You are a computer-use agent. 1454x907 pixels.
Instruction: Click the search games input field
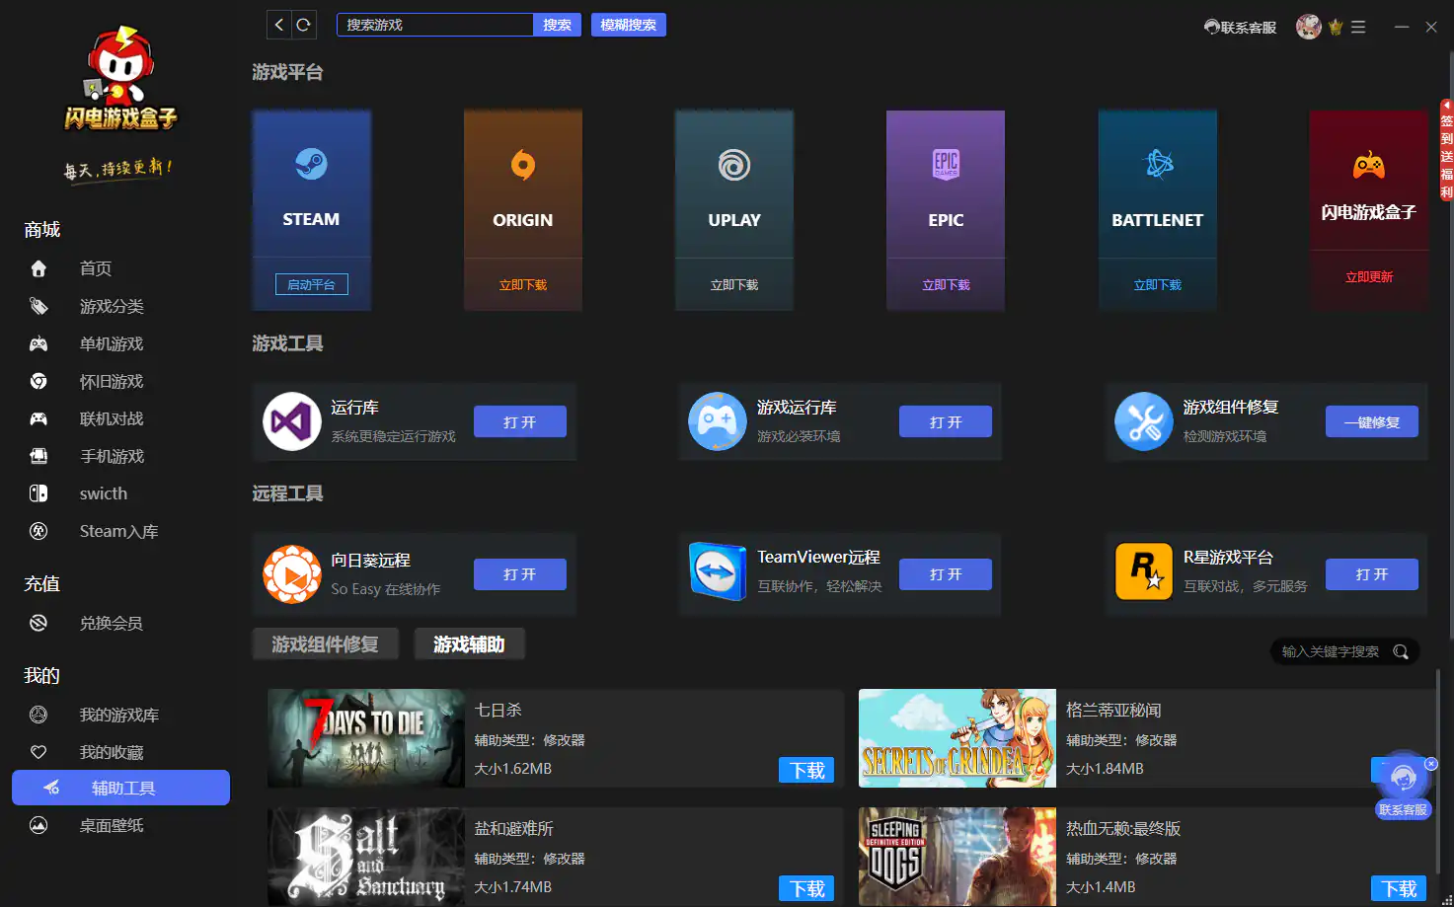pos(434,25)
